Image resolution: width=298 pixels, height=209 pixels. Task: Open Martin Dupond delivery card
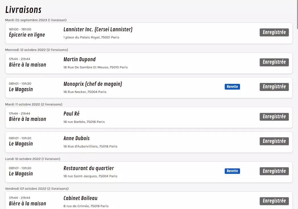[x=79, y=59]
